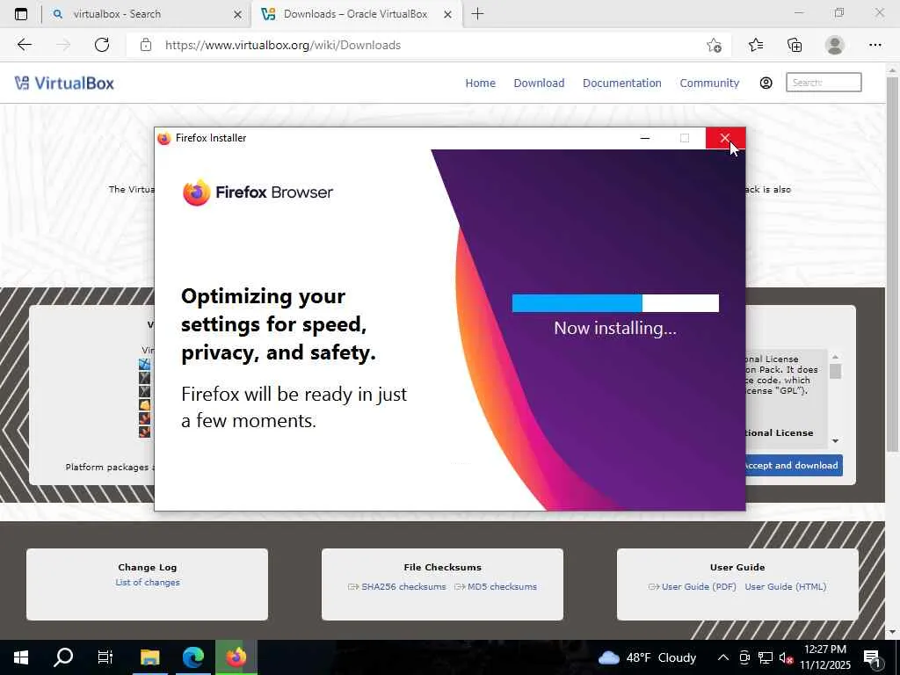
Task: Open network status tray icon
Action: click(766, 657)
